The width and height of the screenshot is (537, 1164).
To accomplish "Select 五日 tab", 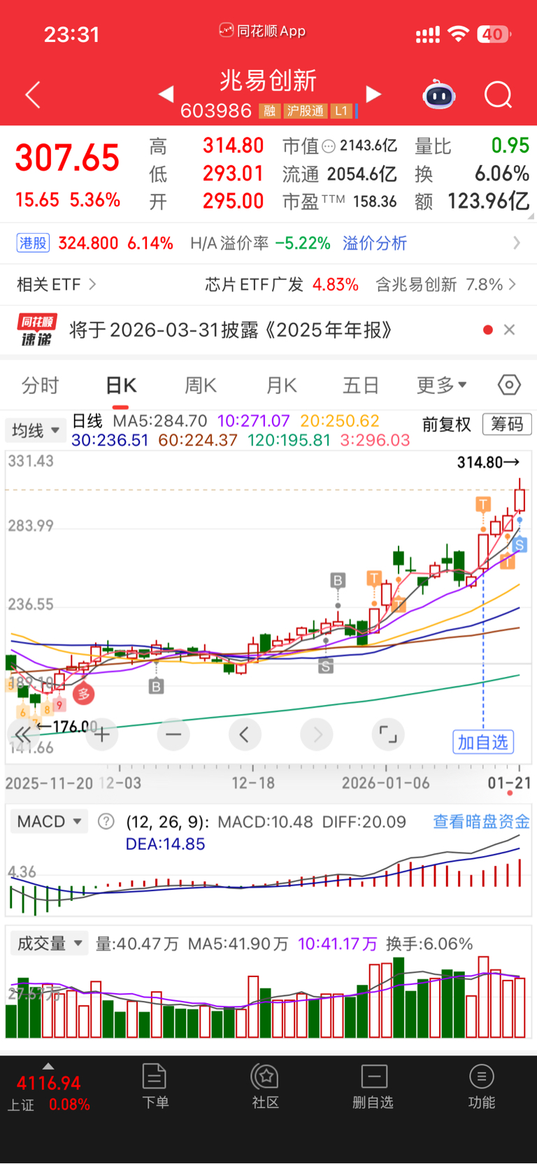I will 361,385.
